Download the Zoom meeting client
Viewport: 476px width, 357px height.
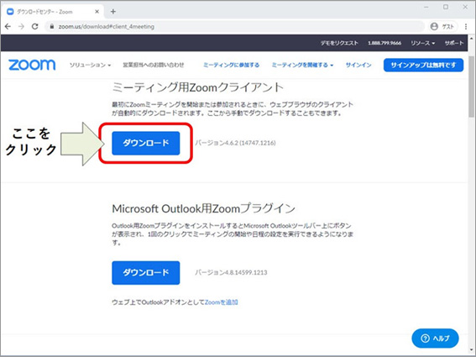tap(146, 143)
